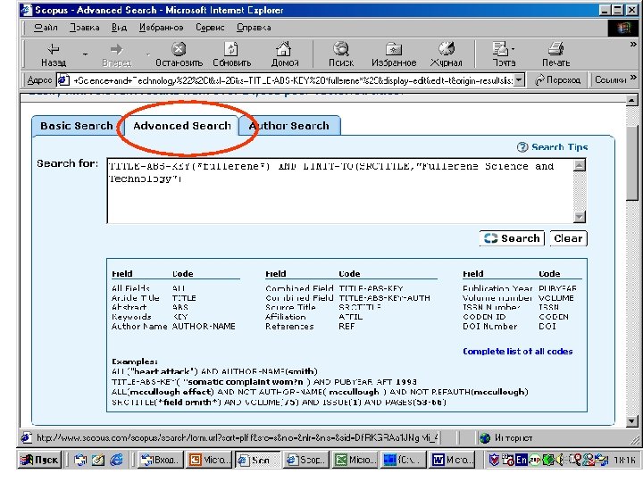Click the address bar URL field
This screenshot has height=482, width=643.
click(292, 80)
